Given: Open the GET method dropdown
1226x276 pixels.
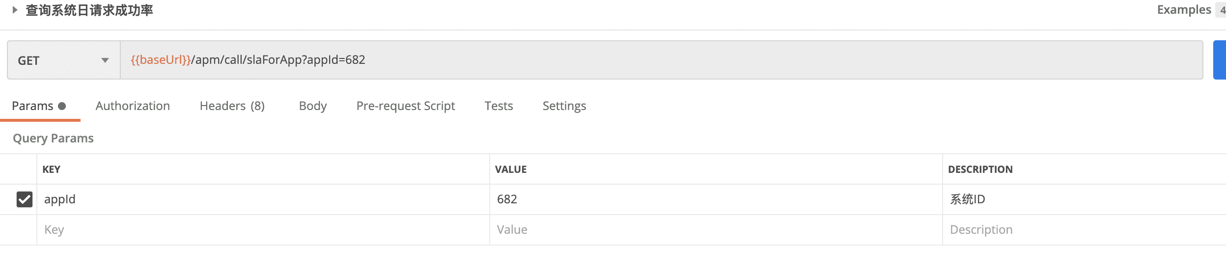Looking at the screenshot, I should [x=63, y=60].
